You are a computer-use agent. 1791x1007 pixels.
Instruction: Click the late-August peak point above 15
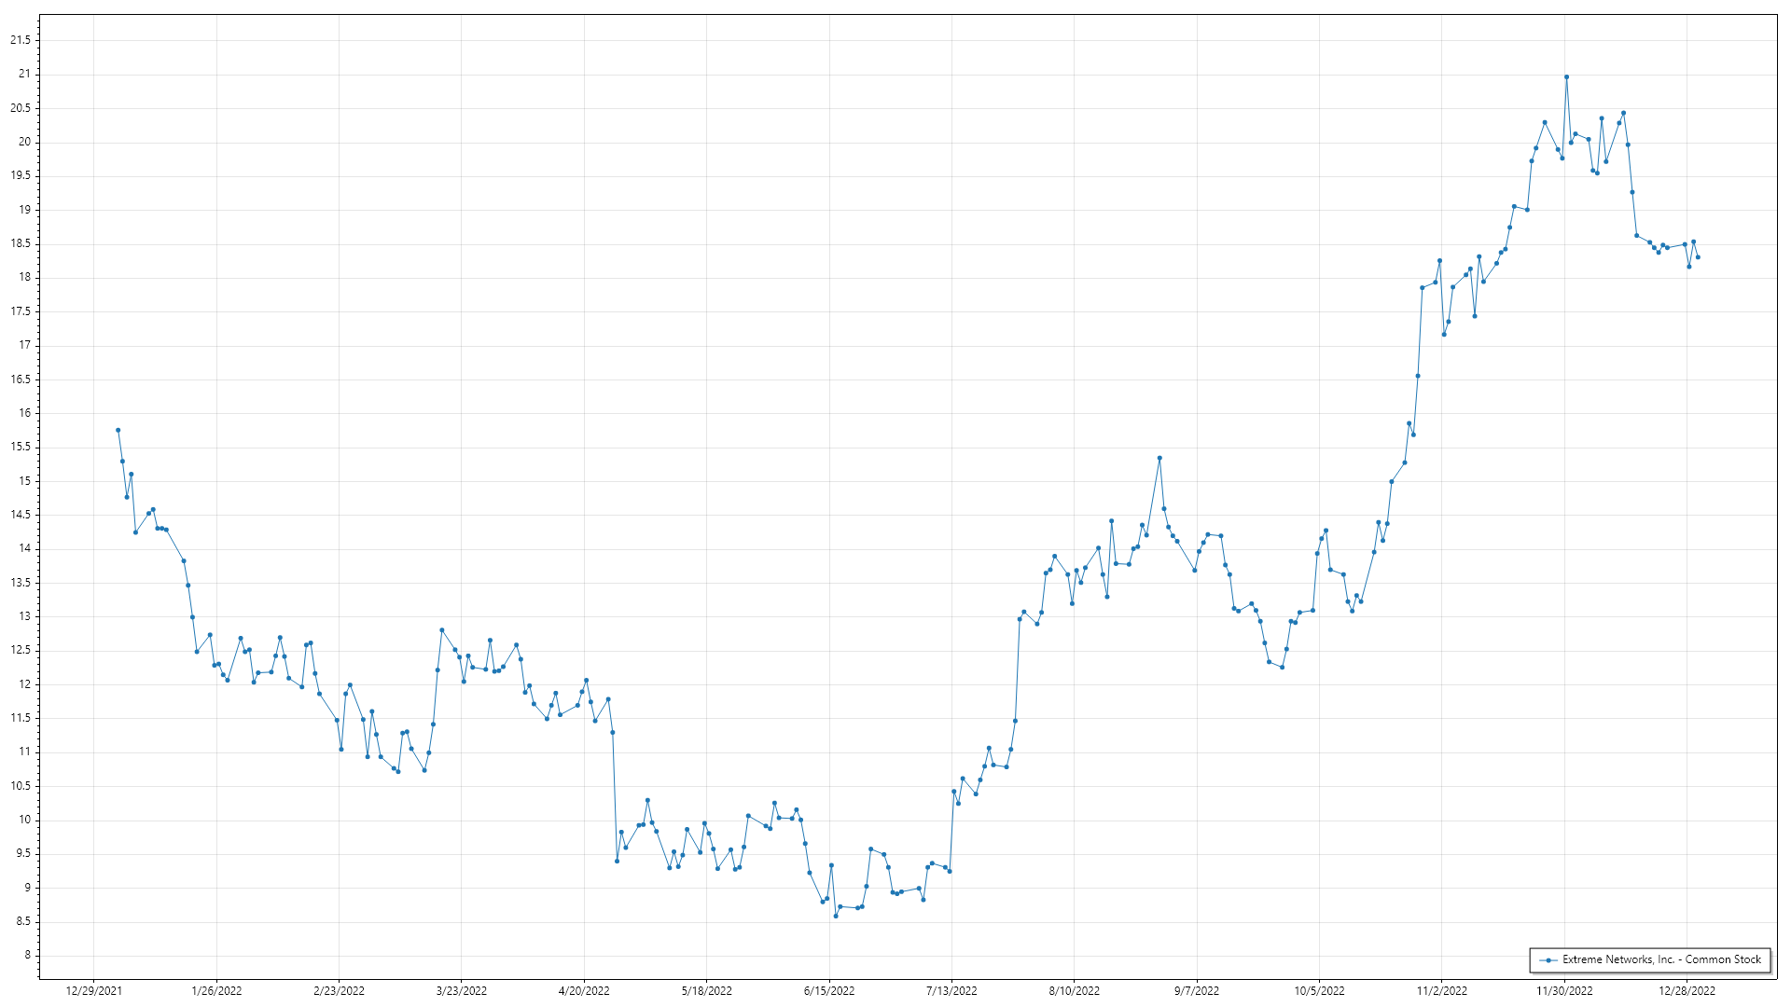point(1159,458)
